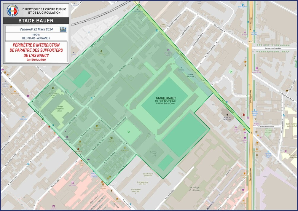Click the 'Impasse Charles Garnier' street label

pyautogui.click(x=119, y=123)
